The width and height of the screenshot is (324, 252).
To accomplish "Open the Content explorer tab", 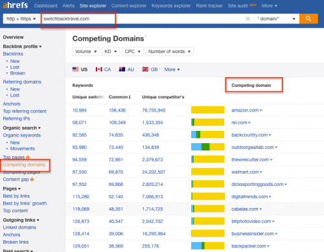I will (129, 6).
